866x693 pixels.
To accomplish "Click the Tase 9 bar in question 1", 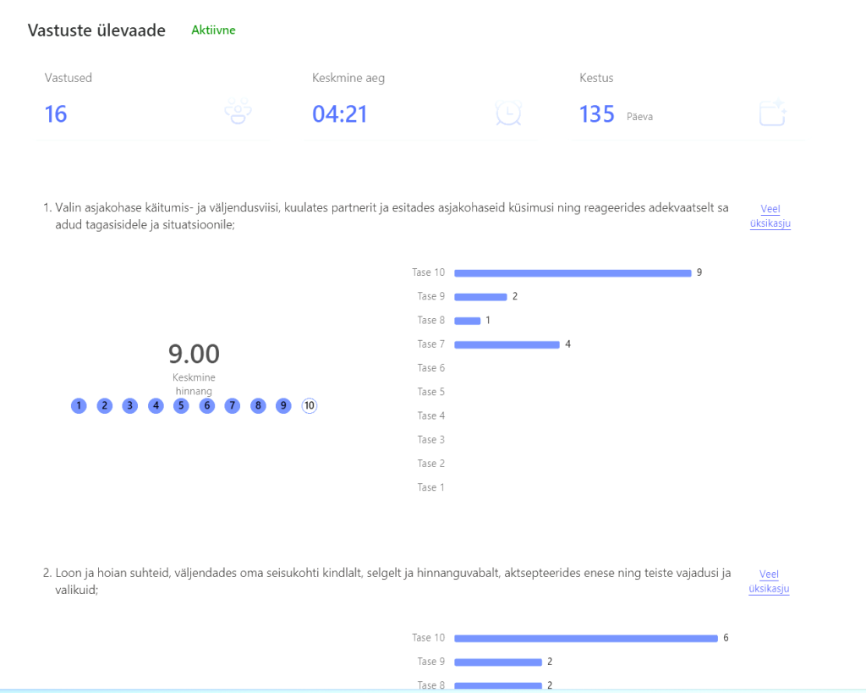I will coord(480,297).
